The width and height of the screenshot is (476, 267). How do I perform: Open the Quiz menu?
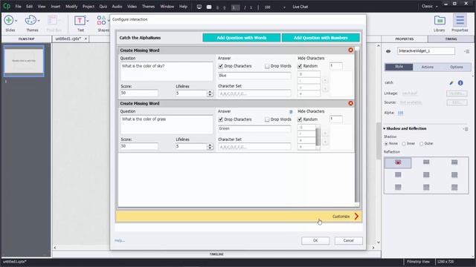coord(103,7)
